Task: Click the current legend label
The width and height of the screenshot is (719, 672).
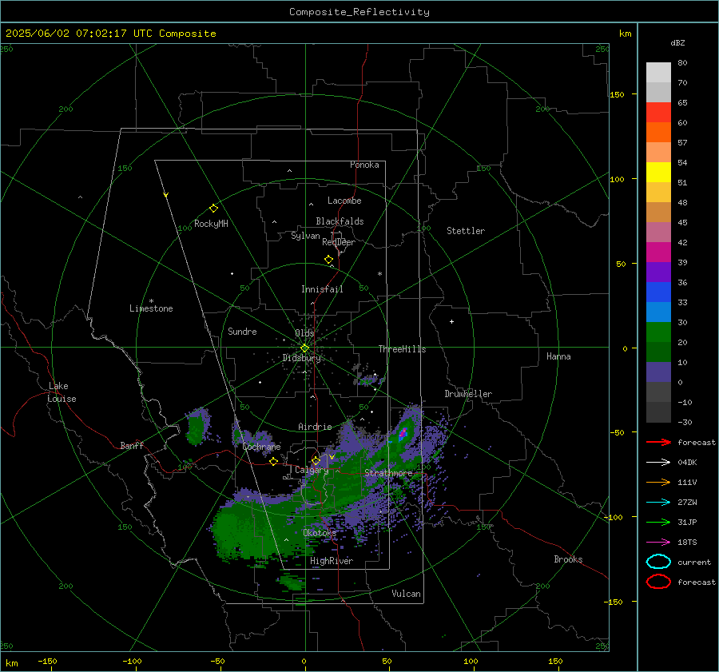Action: tap(694, 562)
